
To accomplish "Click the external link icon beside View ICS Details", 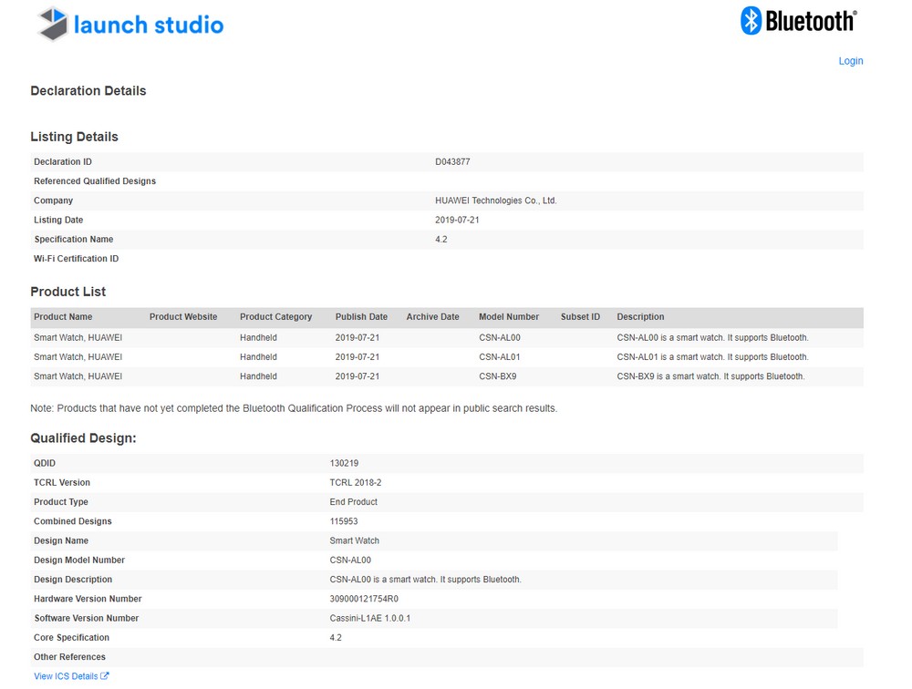I will 105,675.
